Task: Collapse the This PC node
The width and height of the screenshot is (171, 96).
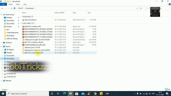Action: point(1,47)
